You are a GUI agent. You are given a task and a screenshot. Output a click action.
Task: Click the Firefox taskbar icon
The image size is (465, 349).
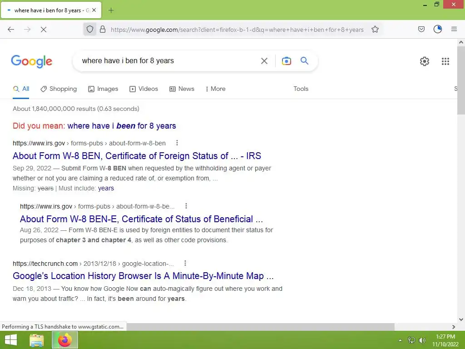[65, 340]
